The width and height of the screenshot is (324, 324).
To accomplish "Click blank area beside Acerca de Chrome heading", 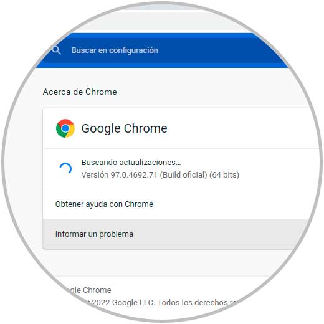I will [x=207, y=92].
